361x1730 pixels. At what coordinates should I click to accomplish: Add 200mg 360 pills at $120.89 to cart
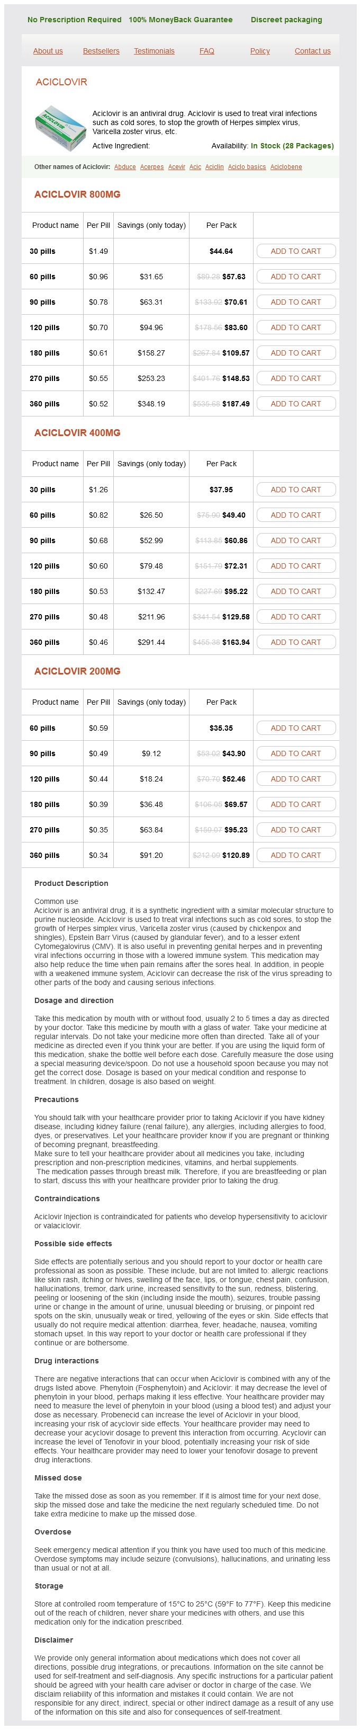(295, 855)
